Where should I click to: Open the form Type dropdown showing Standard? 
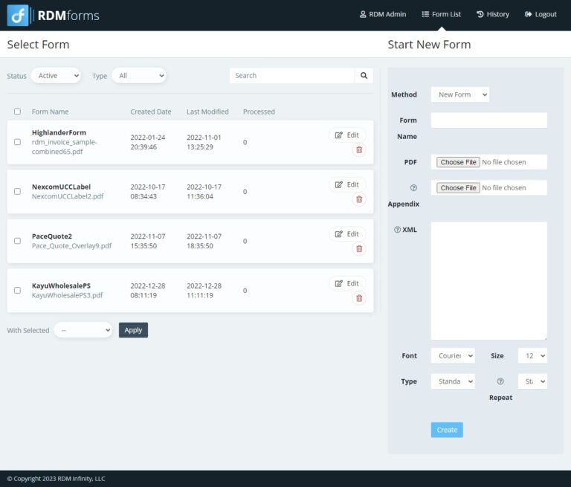pyautogui.click(x=453, y=381)
